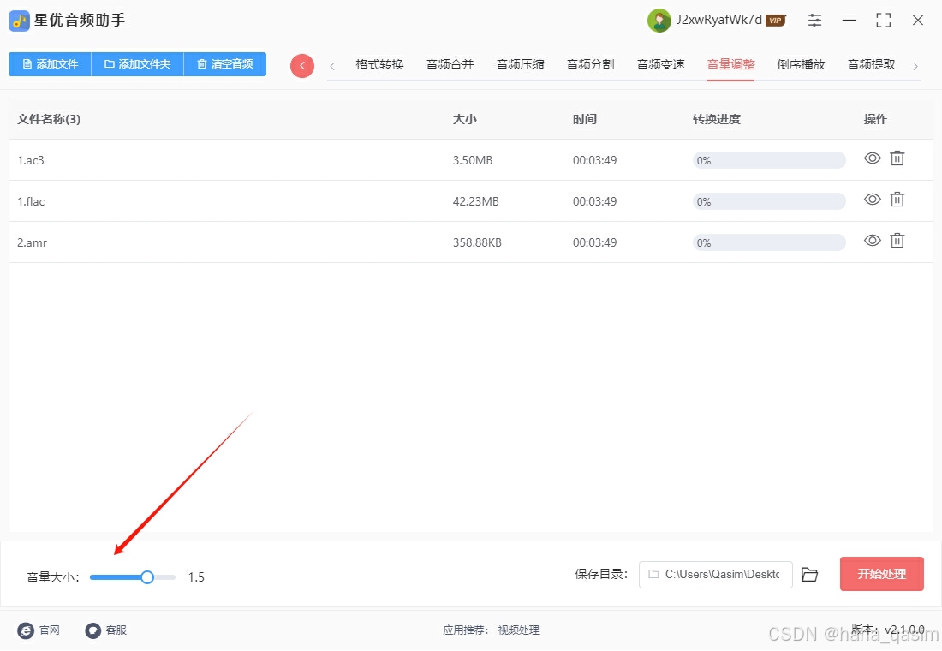Click the 3.50MB size cell
Screen dimensions: 942x651
pyautogui.click(x=472, y=160)
